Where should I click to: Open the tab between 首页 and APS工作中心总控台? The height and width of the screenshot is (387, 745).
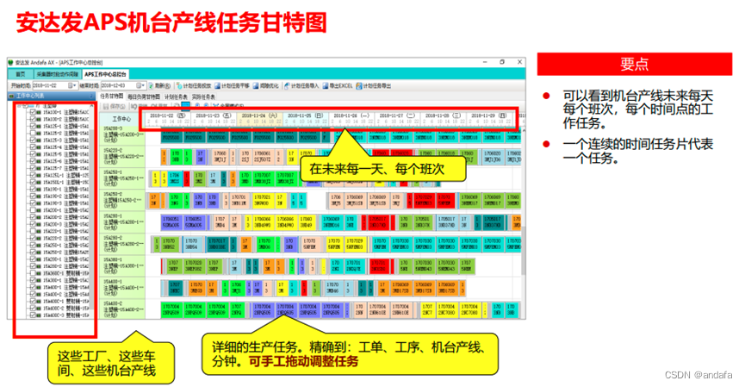click(58, 74)
